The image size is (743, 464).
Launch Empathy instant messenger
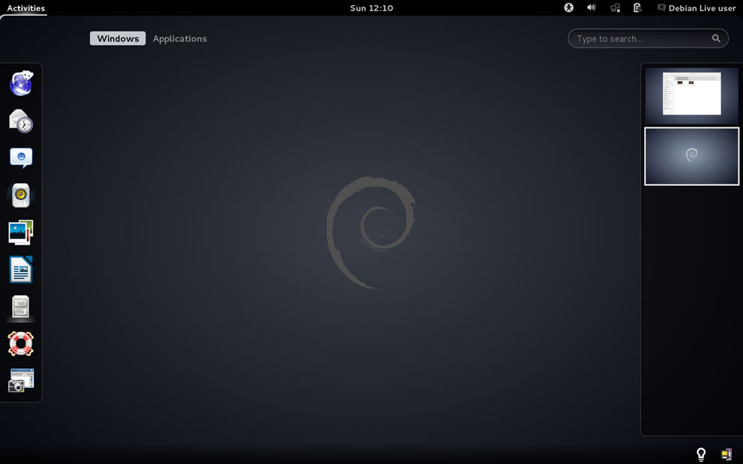click(21, 157)
